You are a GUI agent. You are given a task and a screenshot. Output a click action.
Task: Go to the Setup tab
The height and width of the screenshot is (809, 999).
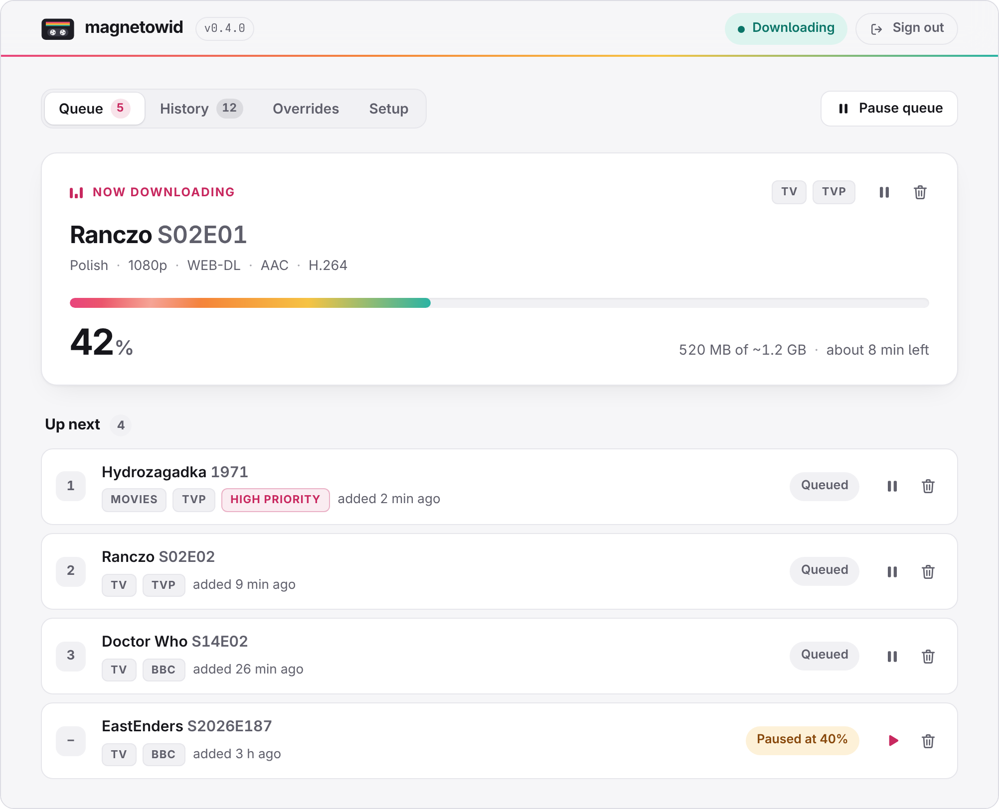tap(389, 109)
